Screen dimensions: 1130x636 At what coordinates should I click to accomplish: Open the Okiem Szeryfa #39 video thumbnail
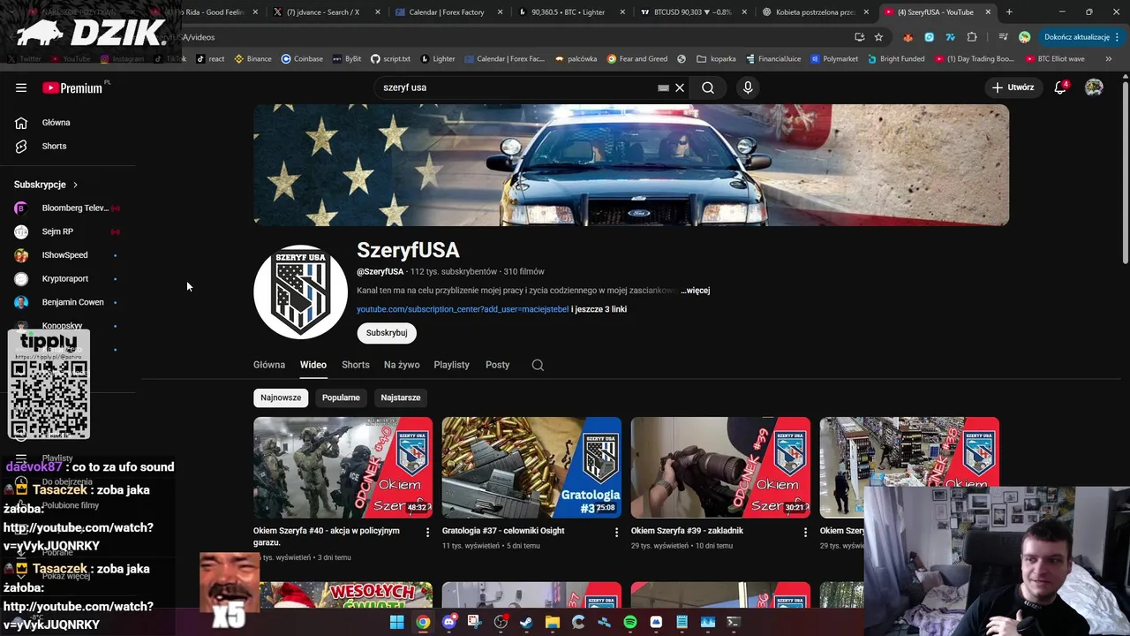coord(720,467)
